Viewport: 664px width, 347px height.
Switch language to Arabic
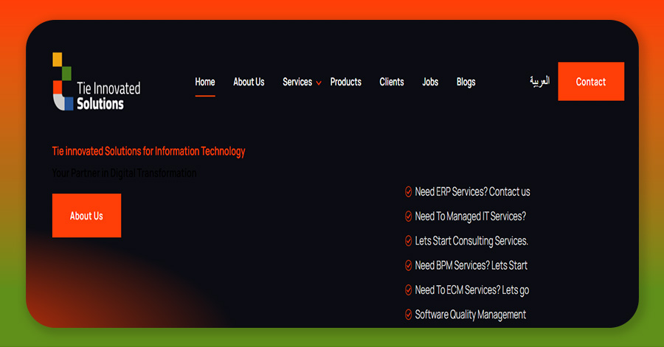[539, 81]
